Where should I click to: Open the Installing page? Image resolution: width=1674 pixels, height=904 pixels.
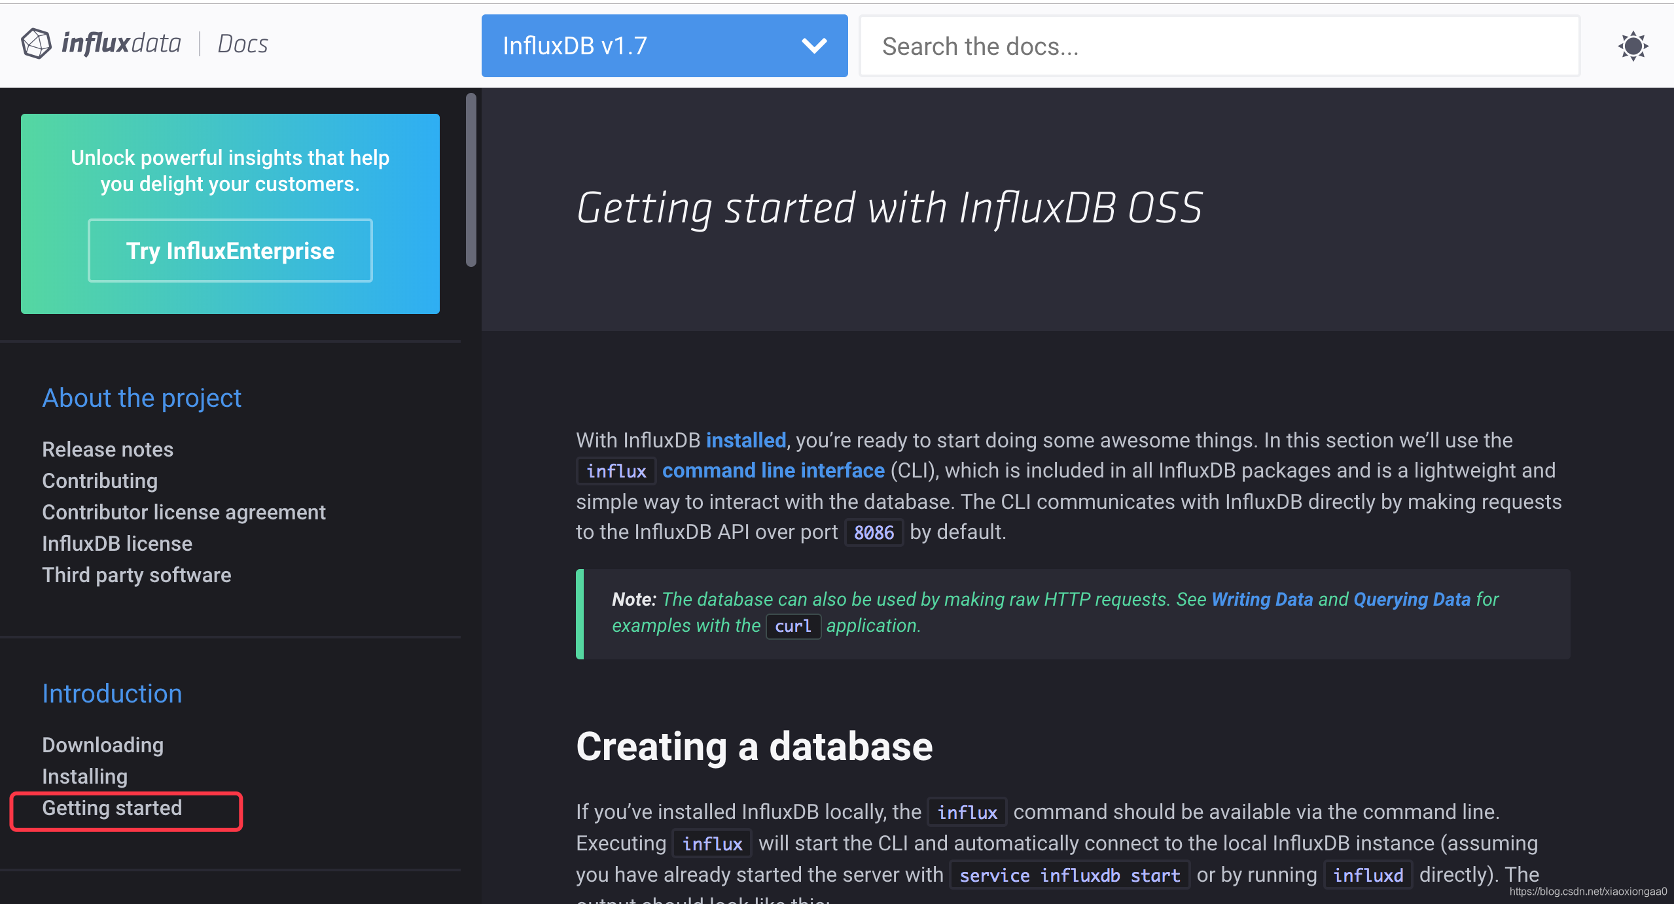coord(85,776)
